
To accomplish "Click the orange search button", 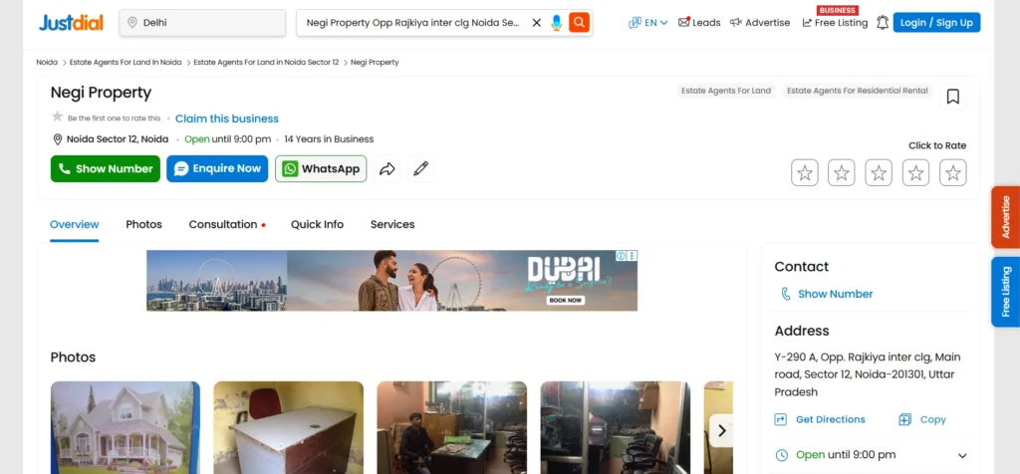I will [579, 23].
